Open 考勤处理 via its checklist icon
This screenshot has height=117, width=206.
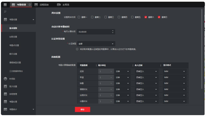pos(5,102)
